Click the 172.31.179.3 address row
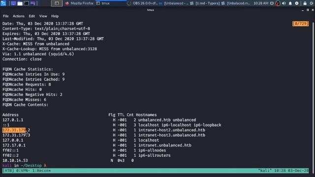 coord(16,135)
